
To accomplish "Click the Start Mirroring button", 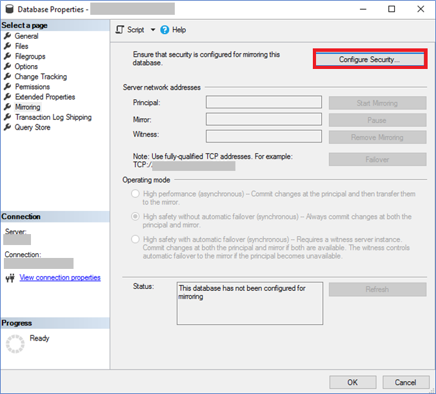I will tap(377, 103).
